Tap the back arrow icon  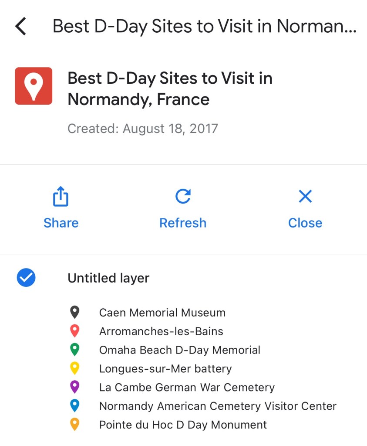click(x=20, y=27)
